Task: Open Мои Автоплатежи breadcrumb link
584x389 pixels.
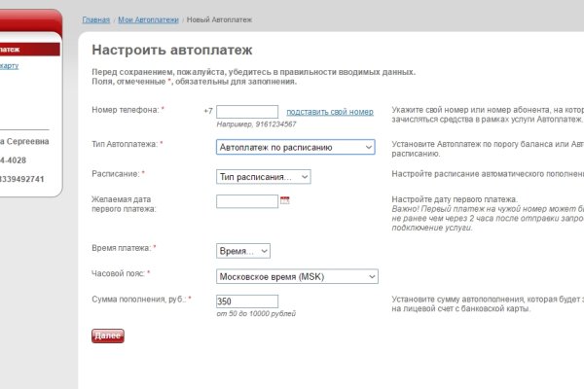Action: tap(147, 19)
